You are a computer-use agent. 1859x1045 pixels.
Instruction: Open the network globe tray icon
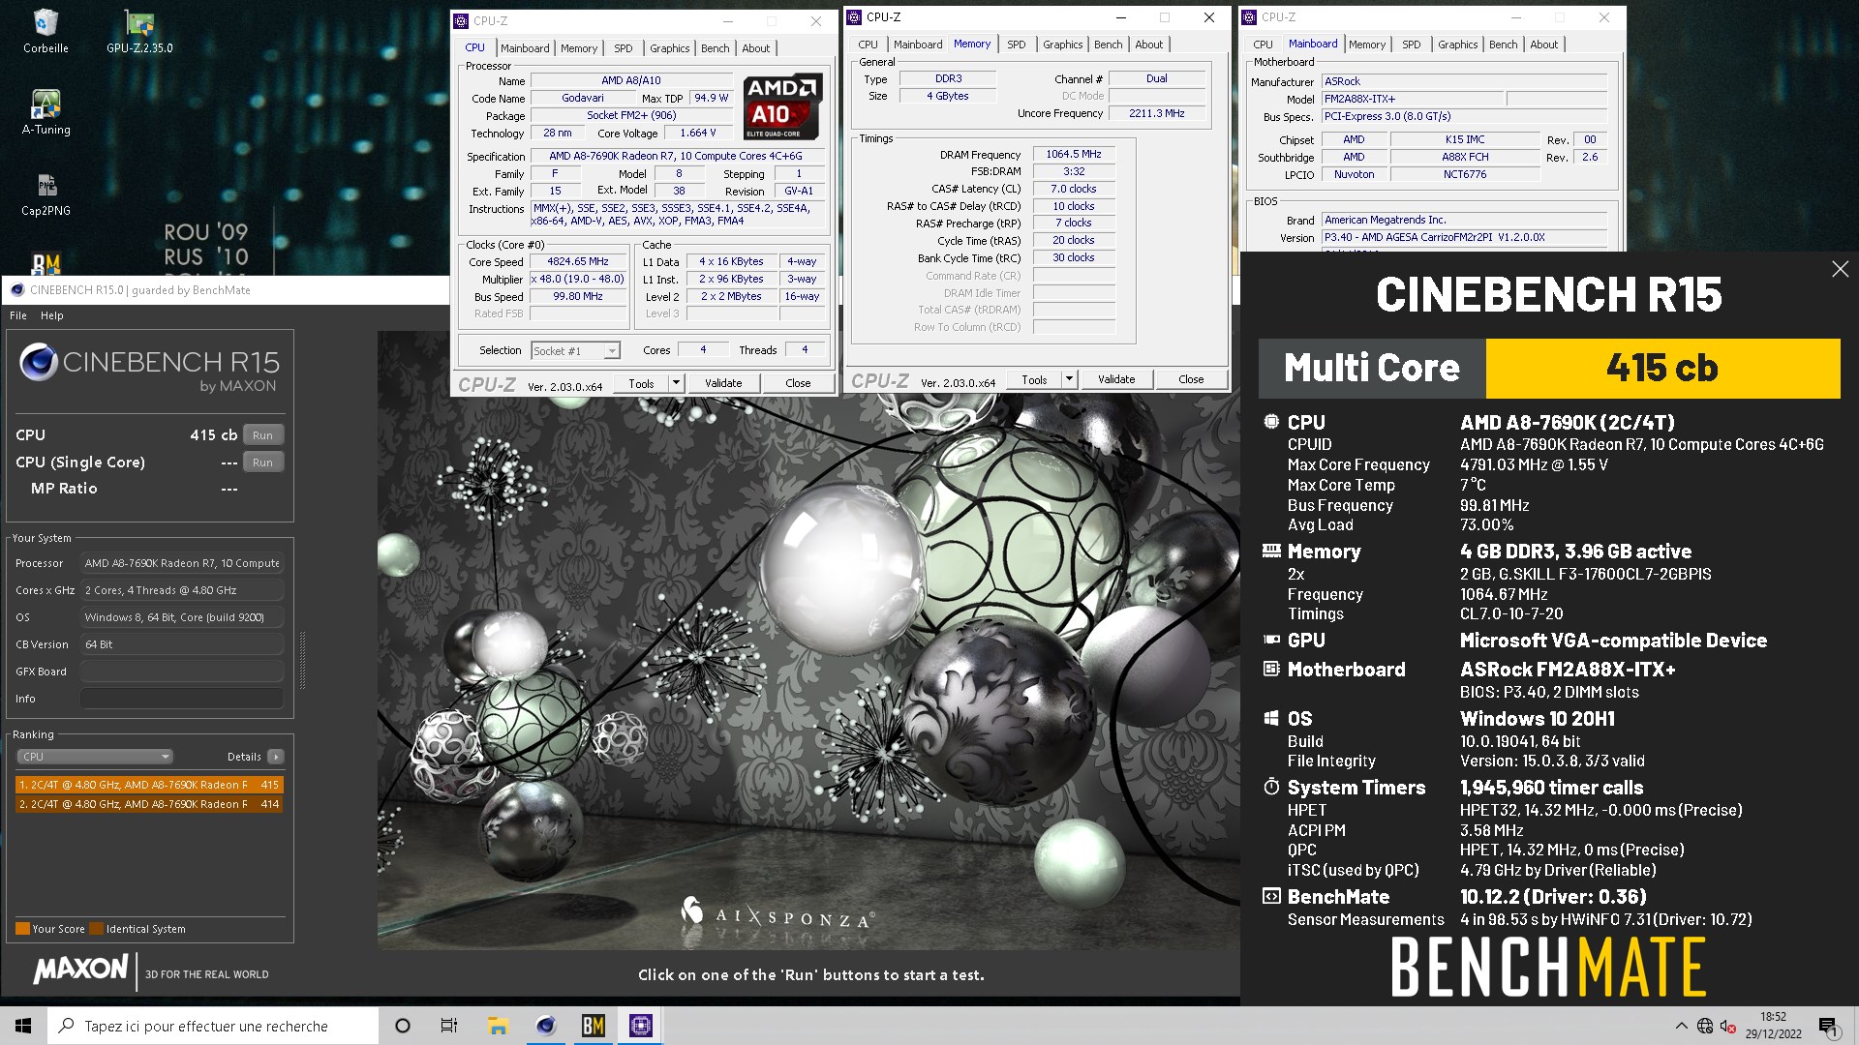click(x=1705, y=1026)
